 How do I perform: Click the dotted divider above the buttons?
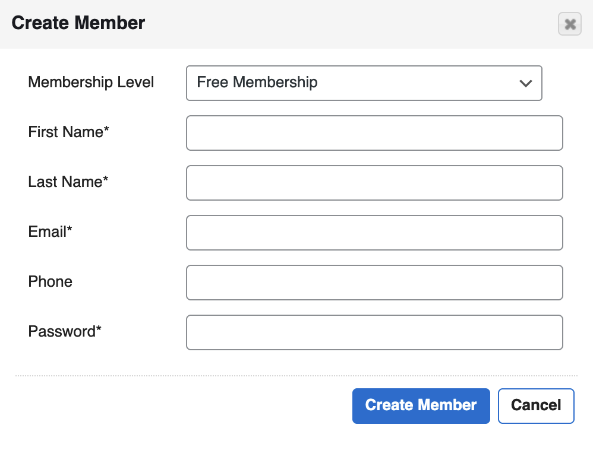[x=296, y=376]
